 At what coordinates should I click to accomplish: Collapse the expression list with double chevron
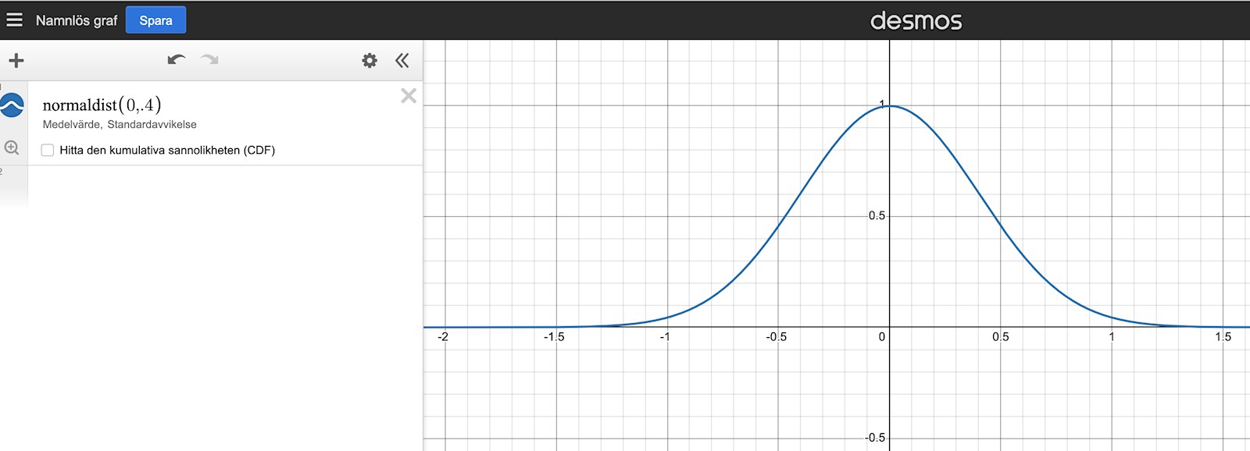tap(402, 61)
